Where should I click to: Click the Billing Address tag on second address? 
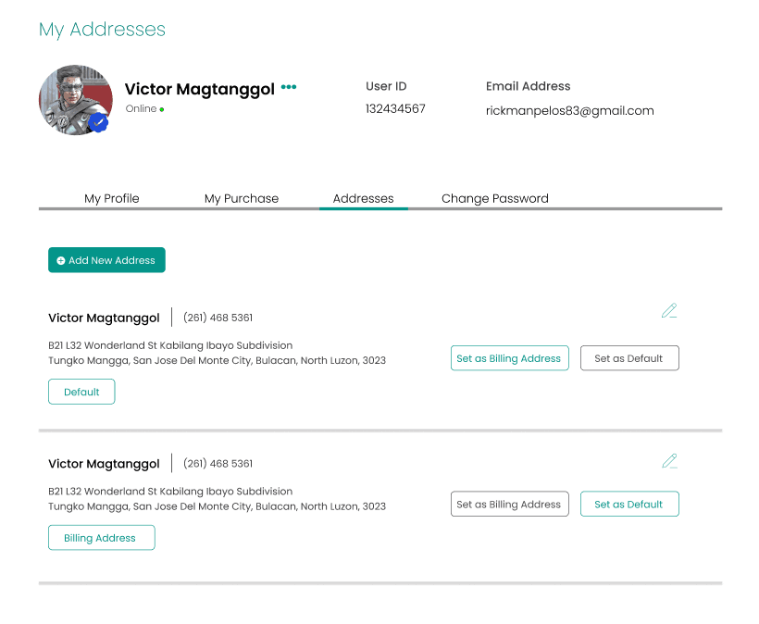point(101,538)
